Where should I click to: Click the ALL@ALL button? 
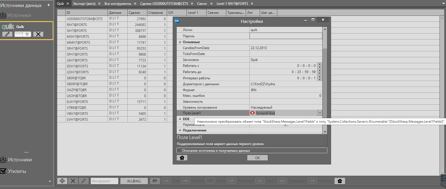coord(134,181)
